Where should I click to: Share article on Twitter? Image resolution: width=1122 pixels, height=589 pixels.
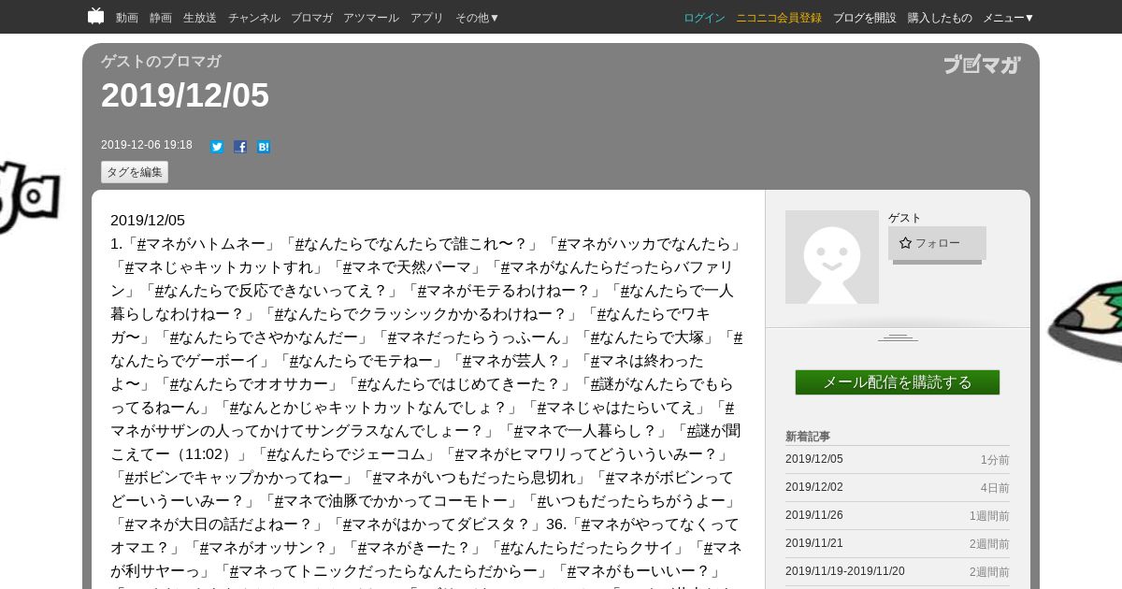coord(217,147)
